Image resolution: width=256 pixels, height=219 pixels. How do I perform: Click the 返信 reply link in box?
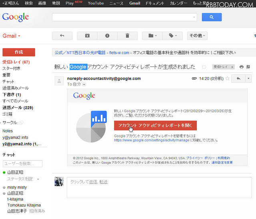click(x=93, y=182)
